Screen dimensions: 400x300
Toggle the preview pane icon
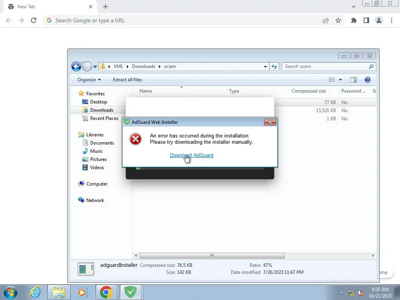click(353, 80)
